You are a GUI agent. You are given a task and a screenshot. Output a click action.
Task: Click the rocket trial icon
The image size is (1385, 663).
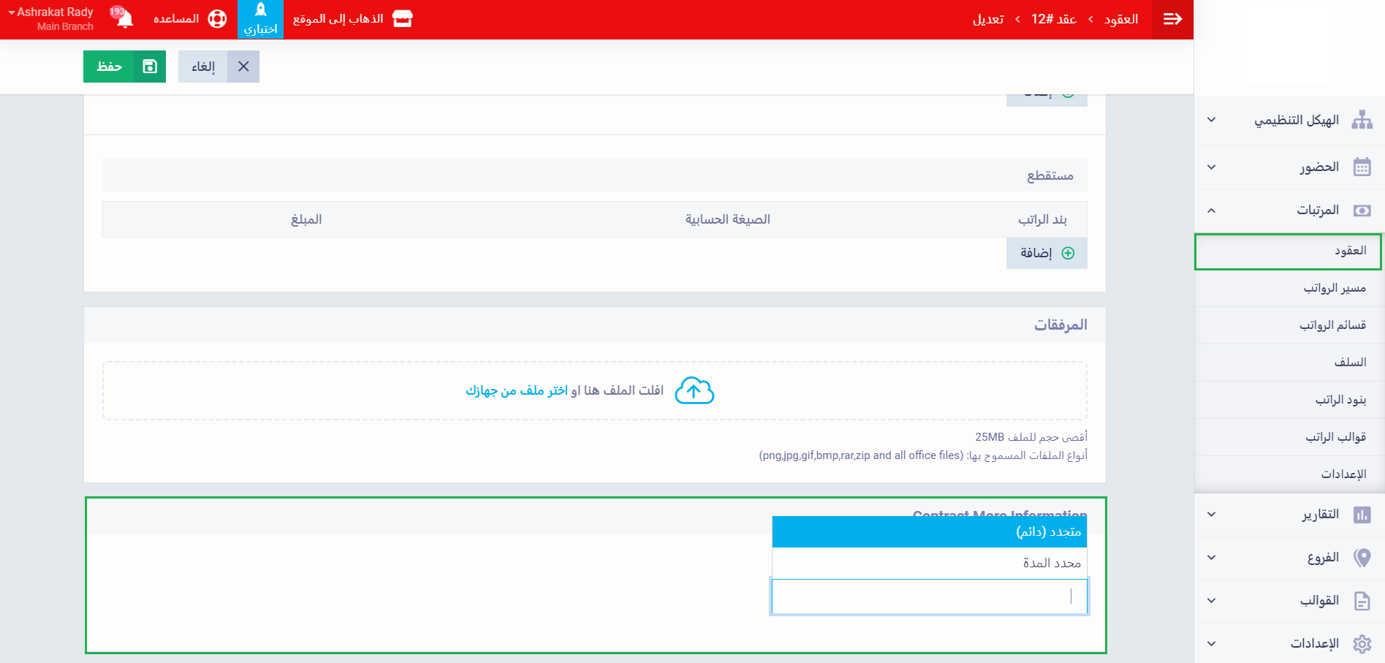260,11
